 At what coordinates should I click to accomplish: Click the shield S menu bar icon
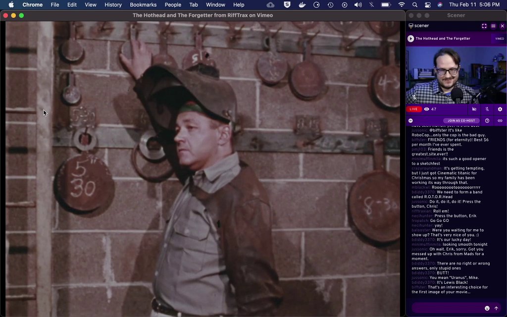(287, 4)
